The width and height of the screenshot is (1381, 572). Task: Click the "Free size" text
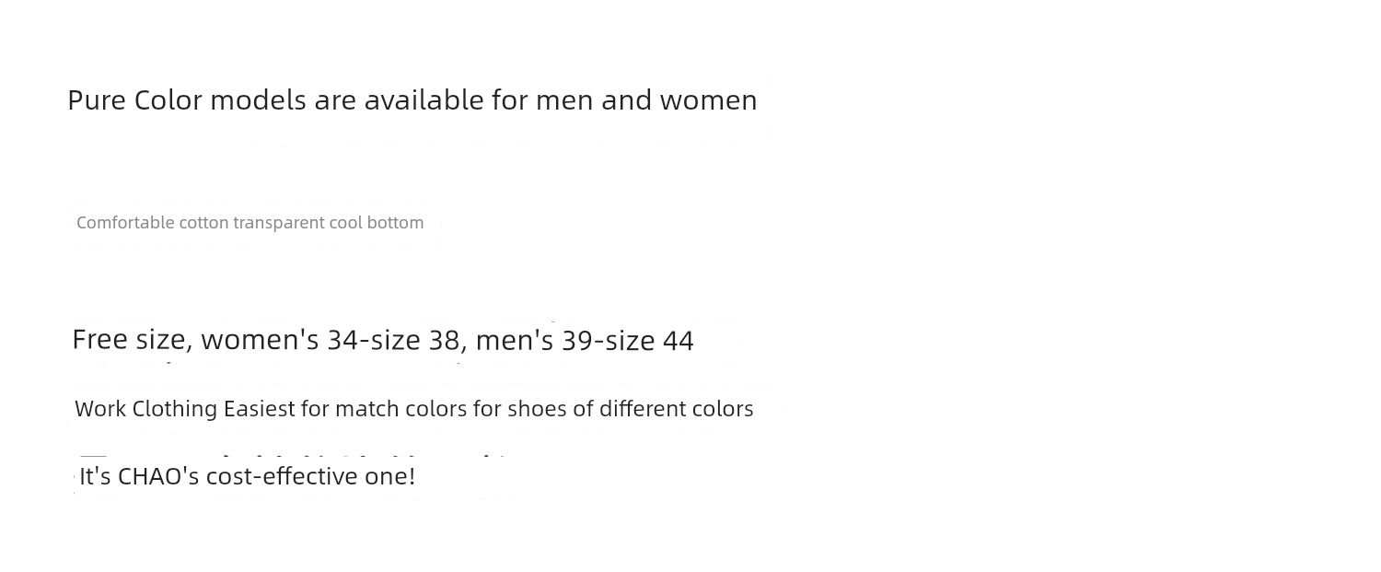point(129,340)
